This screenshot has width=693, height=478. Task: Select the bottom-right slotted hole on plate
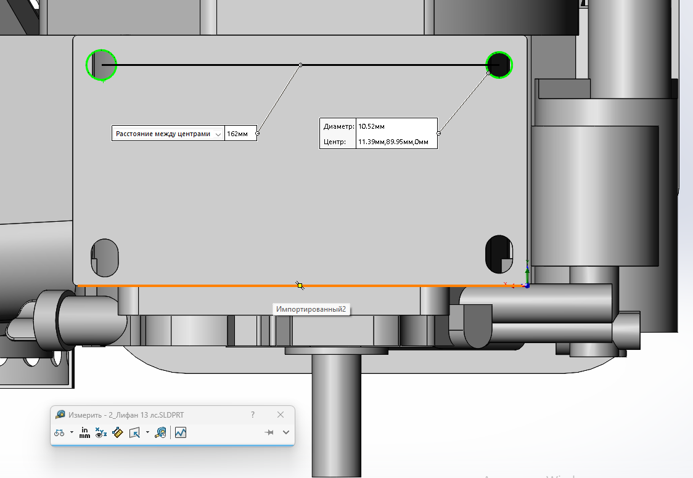point(499,254)
